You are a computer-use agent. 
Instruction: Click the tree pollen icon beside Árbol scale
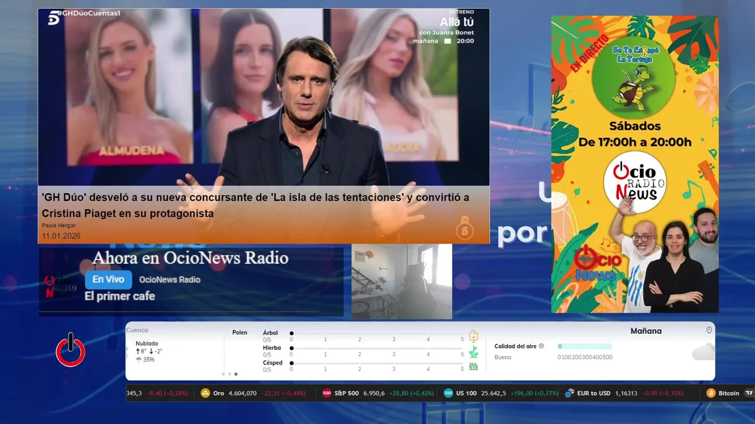pos(473,336)
